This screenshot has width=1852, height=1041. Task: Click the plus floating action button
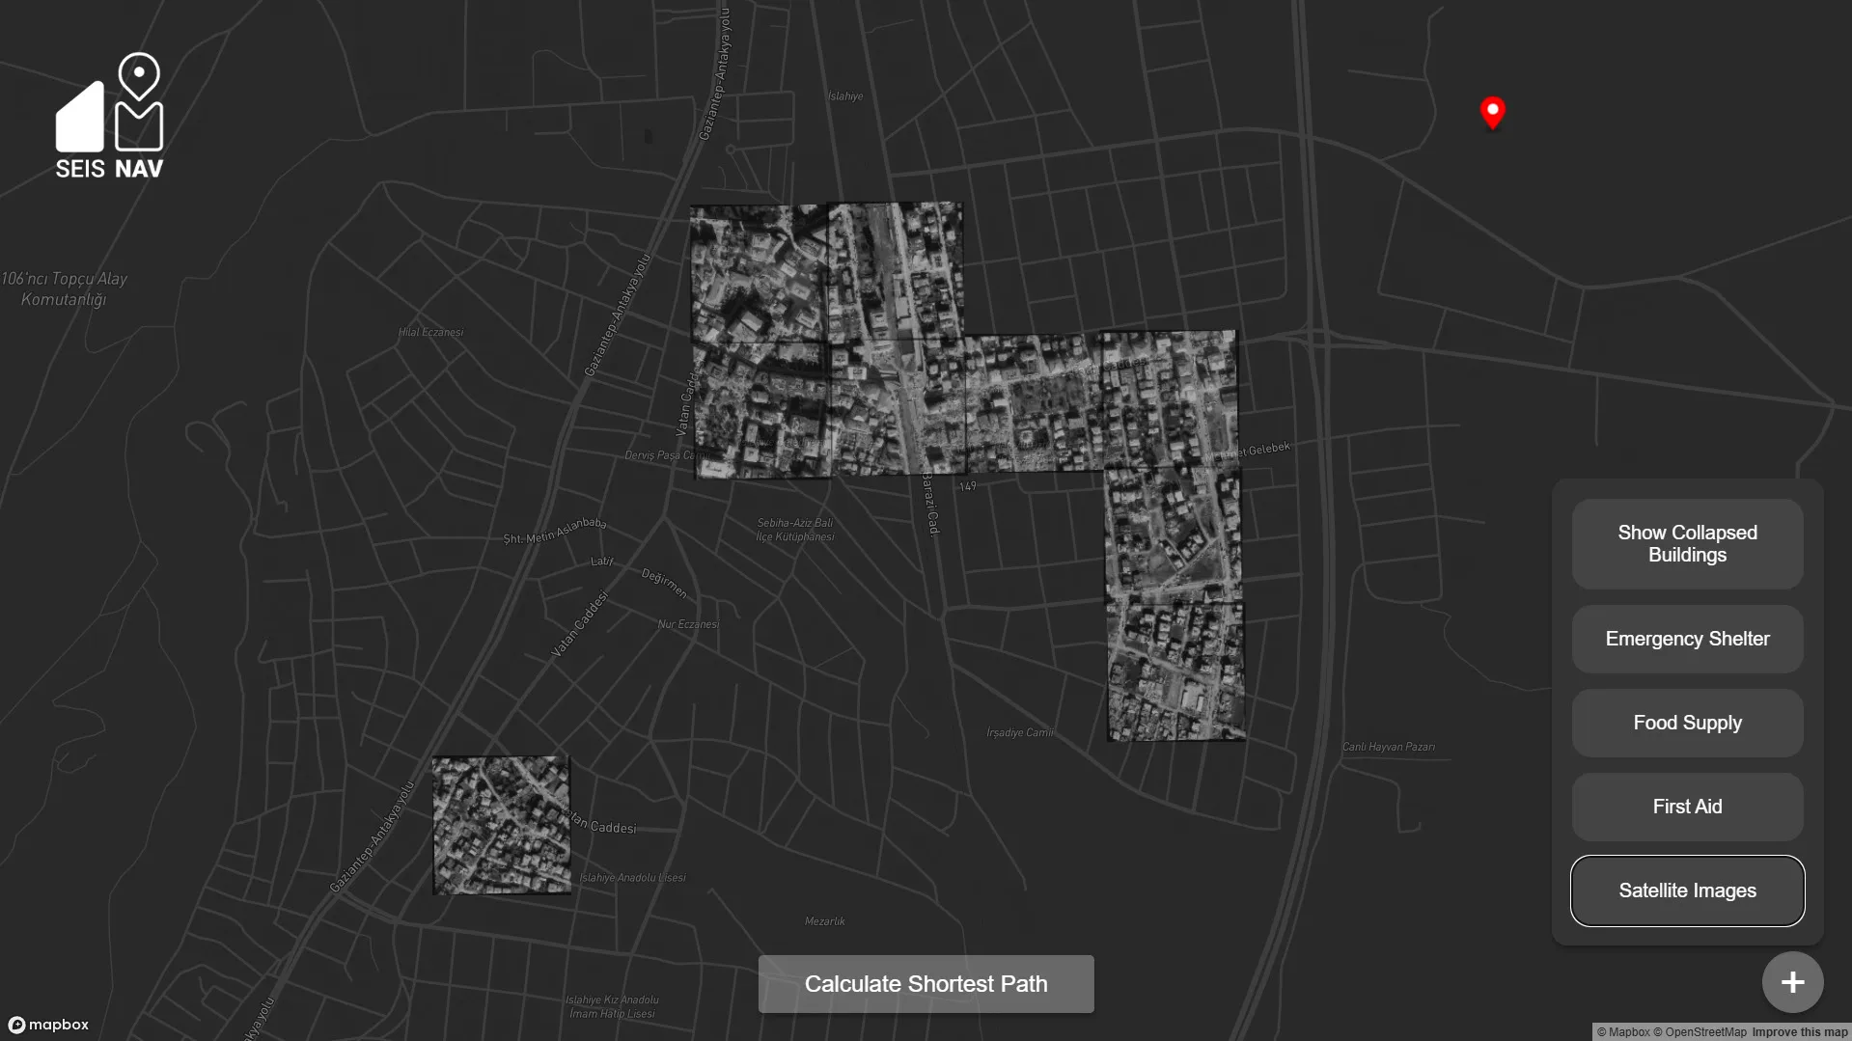pos(1792,982)
